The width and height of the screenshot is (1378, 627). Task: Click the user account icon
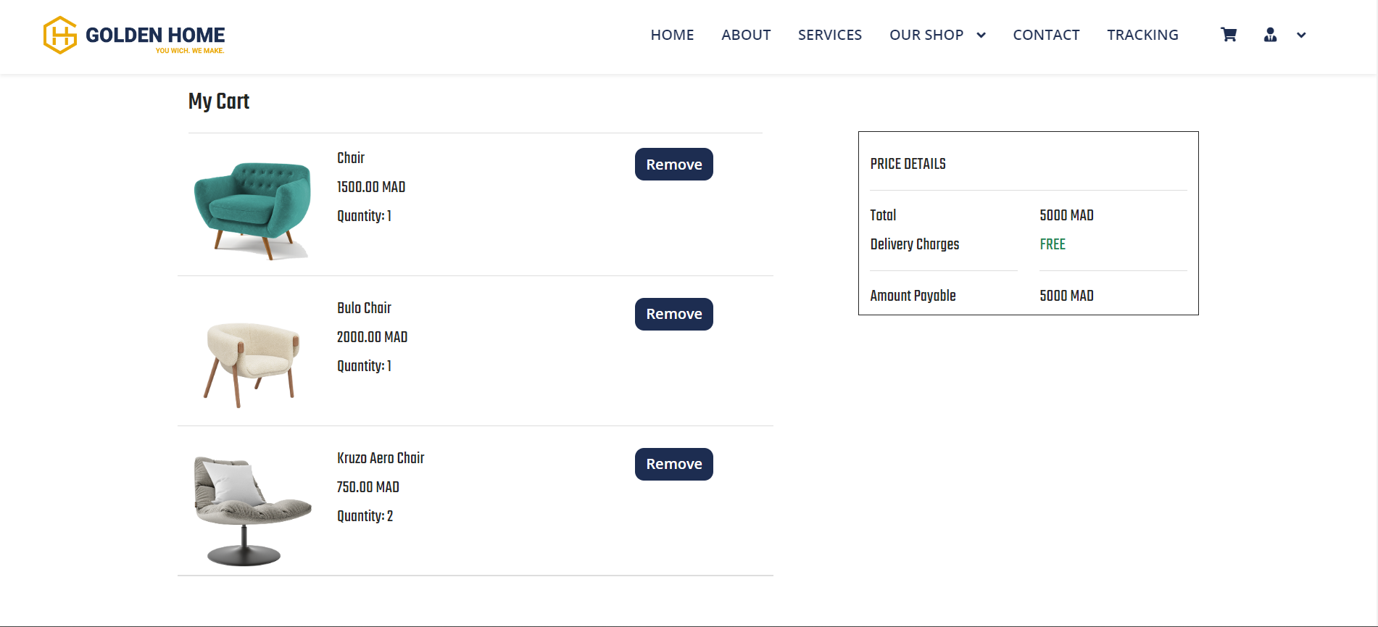coord(1270,35)
